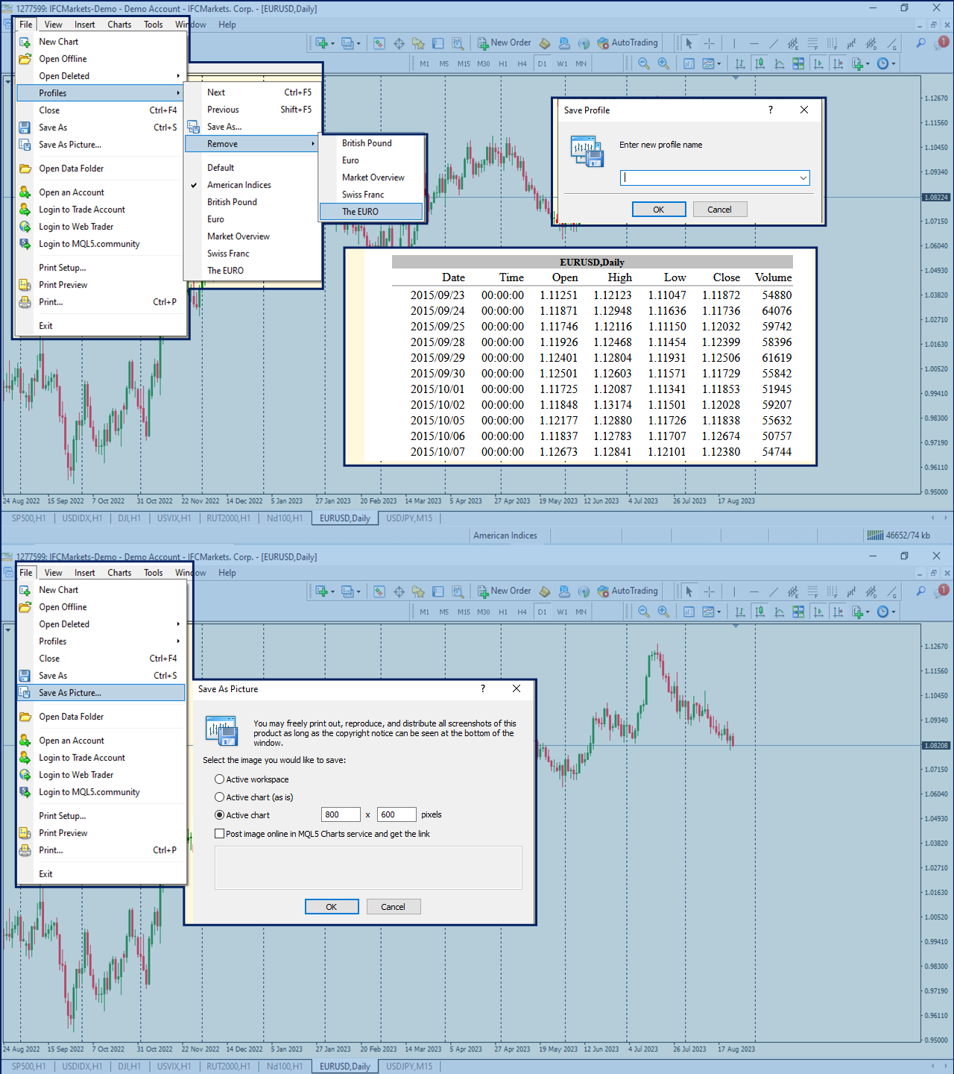Zoom in using the magnifier icon
The image size is (954, 1074).
point(663,63)
